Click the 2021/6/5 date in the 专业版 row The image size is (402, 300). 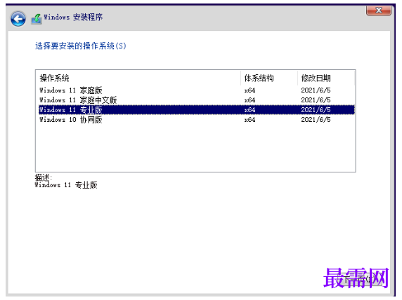click(x=316, y=110)
